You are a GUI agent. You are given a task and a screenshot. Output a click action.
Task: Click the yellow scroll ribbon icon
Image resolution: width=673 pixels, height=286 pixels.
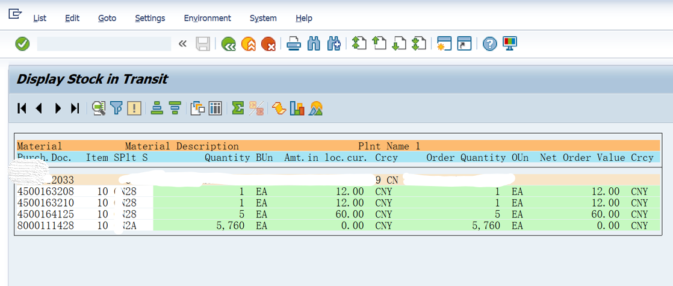tap(279, 108)
